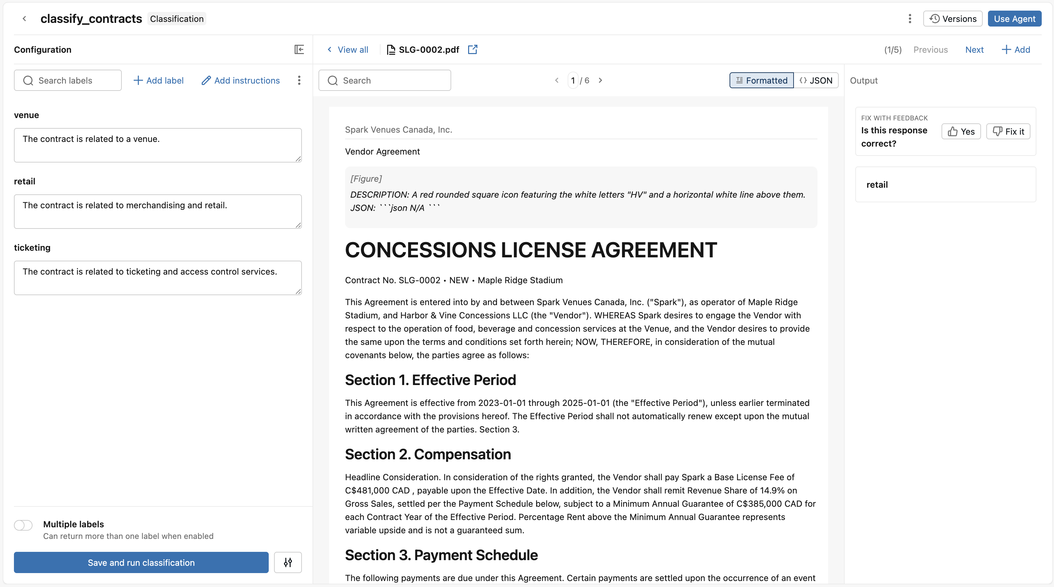The width and height of the screenshot is (1054, 587).
Task: Mark response correct with Yes
Action: (961, 131)
